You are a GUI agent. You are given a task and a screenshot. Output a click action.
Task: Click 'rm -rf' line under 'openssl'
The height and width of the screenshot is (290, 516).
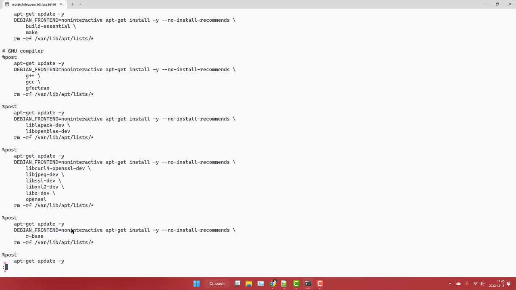click(54, 205)
